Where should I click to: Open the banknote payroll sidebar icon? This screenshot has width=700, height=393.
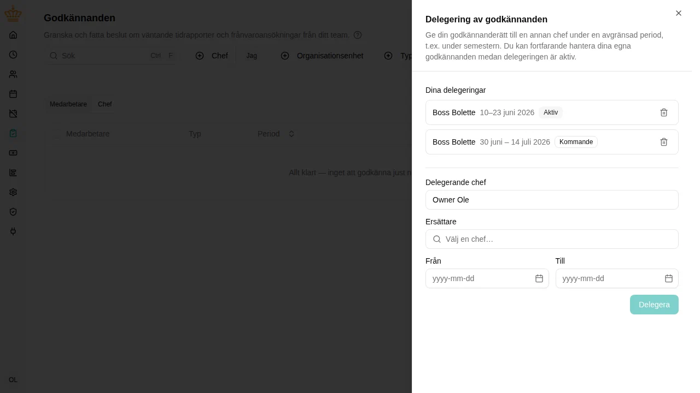[x=13, y=153]
